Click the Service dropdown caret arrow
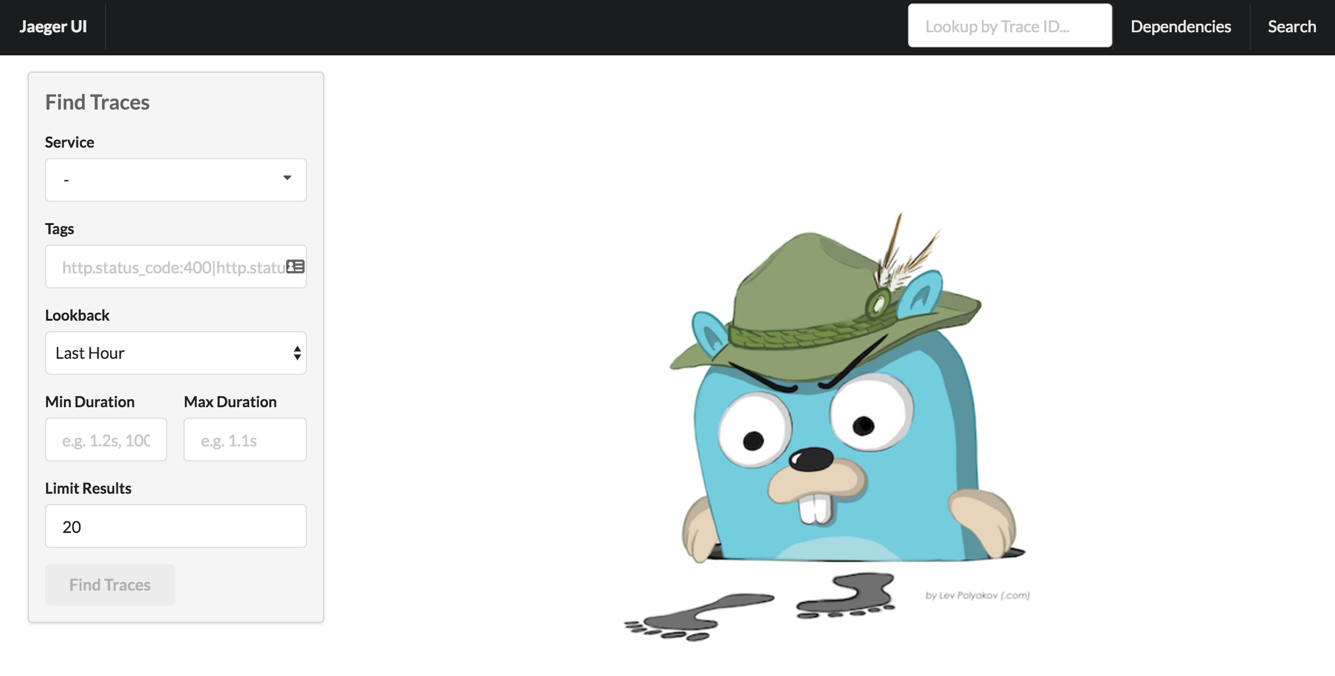Viewport: 1335px width, 676px height. pos(287,178)
